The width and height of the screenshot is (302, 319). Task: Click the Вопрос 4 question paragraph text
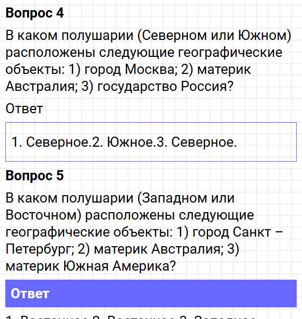[x=148, y=61]
